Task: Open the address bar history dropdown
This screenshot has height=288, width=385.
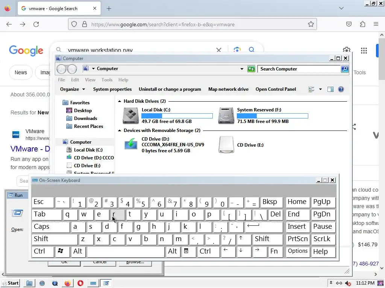Action: [242, 69]
